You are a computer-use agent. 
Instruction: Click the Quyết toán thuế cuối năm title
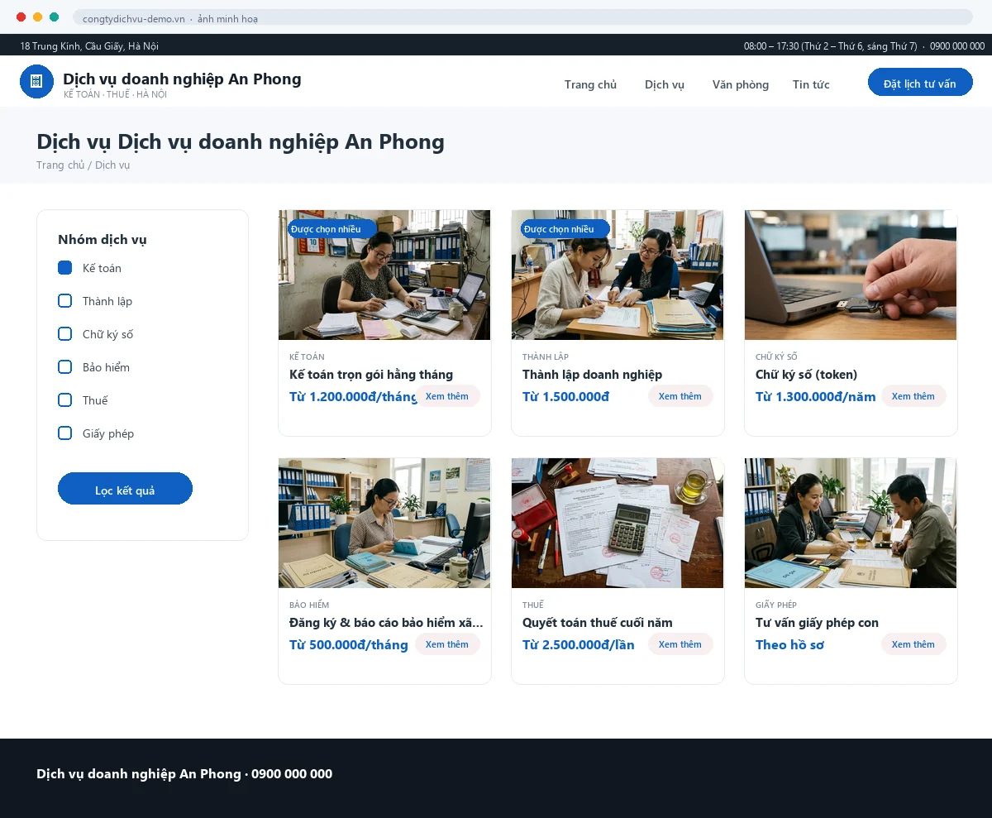[598, 623]
